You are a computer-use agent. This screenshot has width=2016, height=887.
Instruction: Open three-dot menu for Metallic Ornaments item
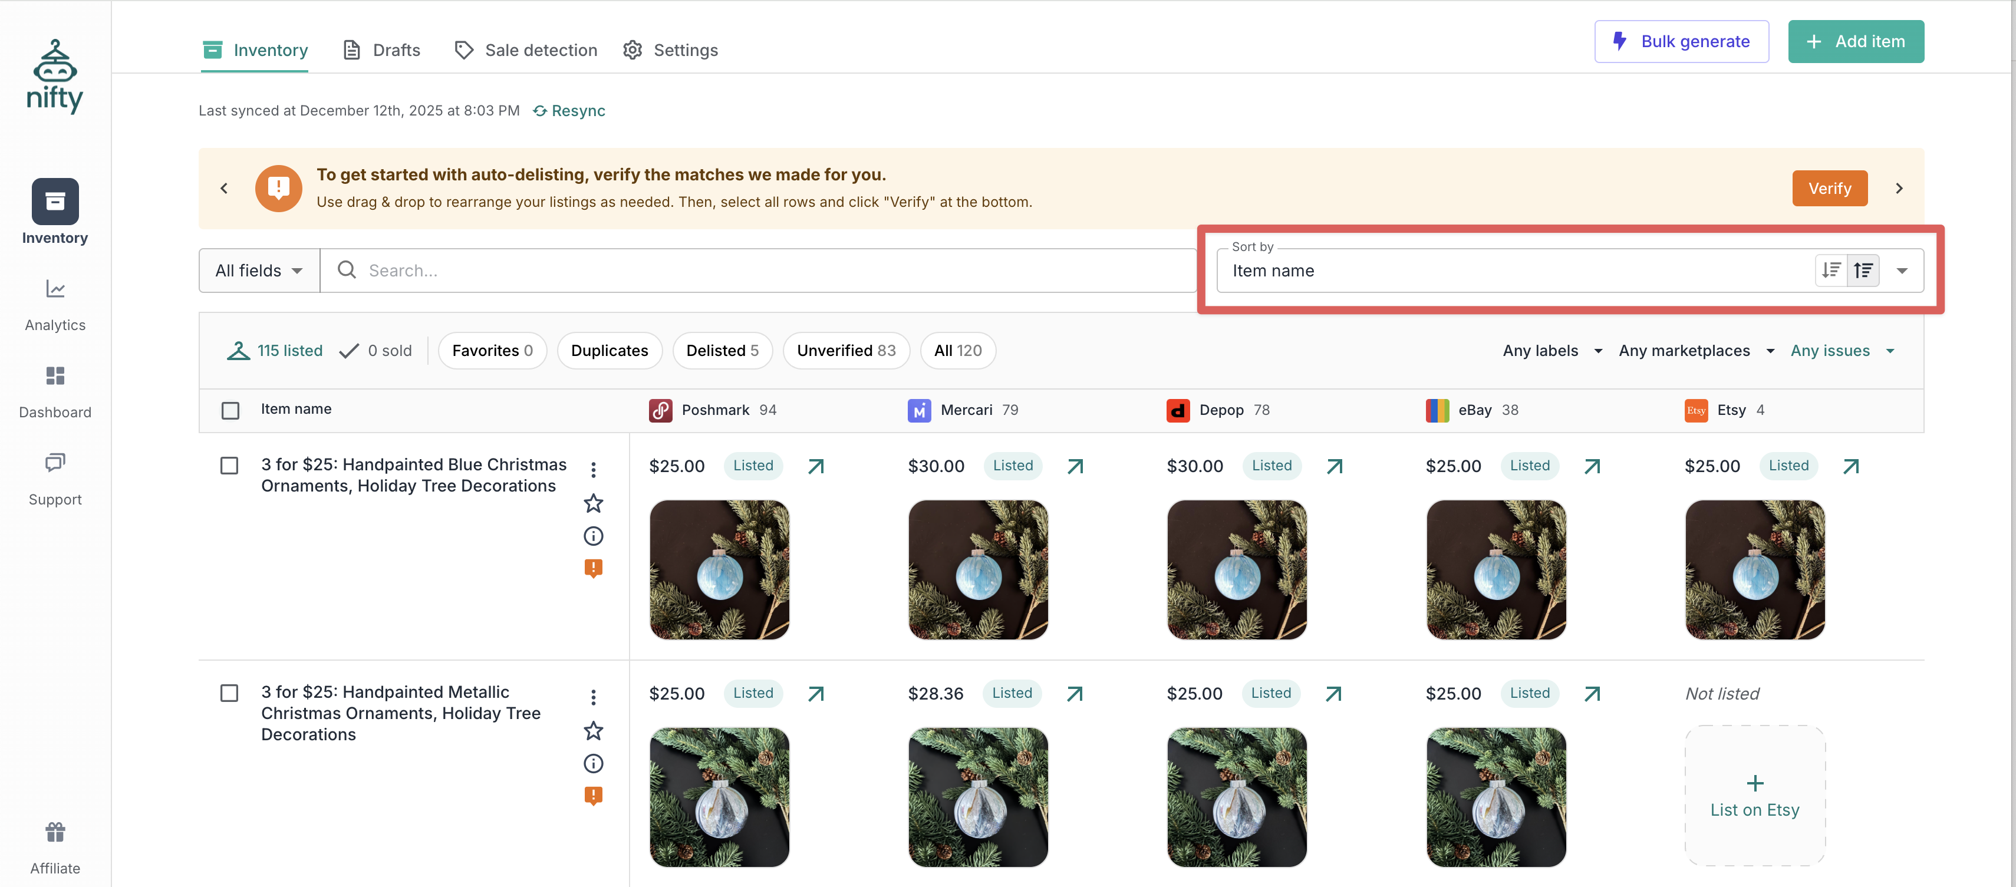point(593,696)
